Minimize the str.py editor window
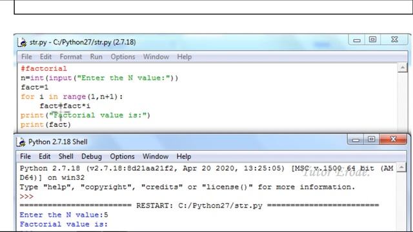This screenshot has width=413, height=232. (x=357, y=40)
